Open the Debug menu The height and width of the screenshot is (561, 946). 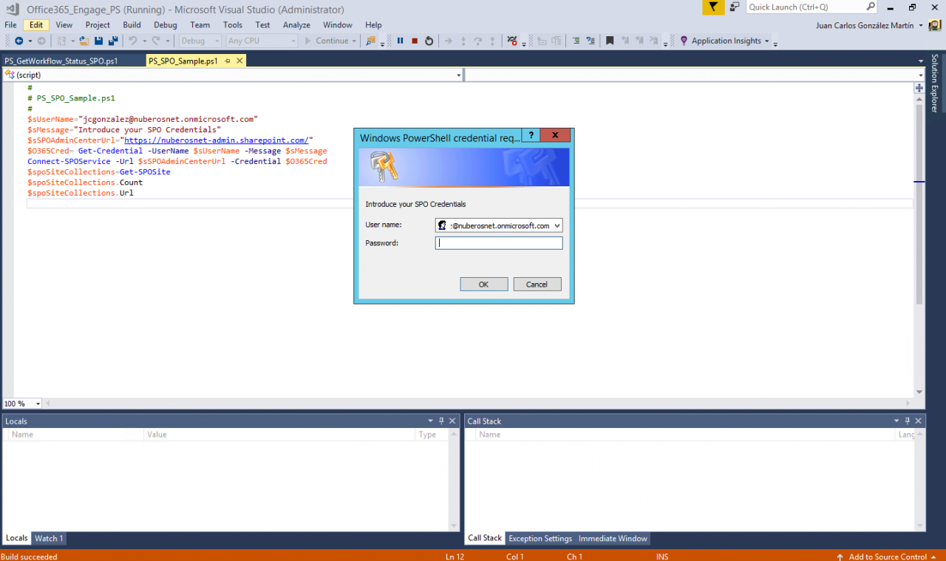[166, 25]
